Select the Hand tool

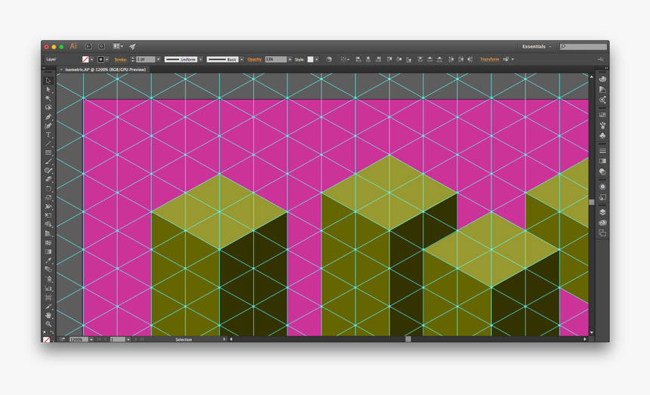pos(48,315)
